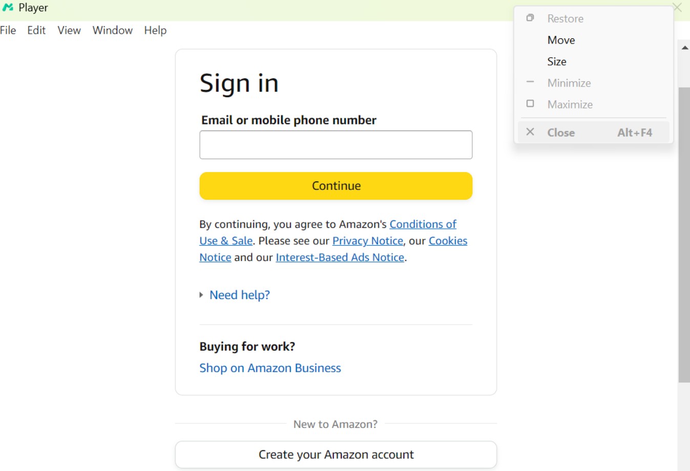Click the yellow Continue button
Image resolution: width=690 pixels, height=471 pixels.
pos(336,186)
